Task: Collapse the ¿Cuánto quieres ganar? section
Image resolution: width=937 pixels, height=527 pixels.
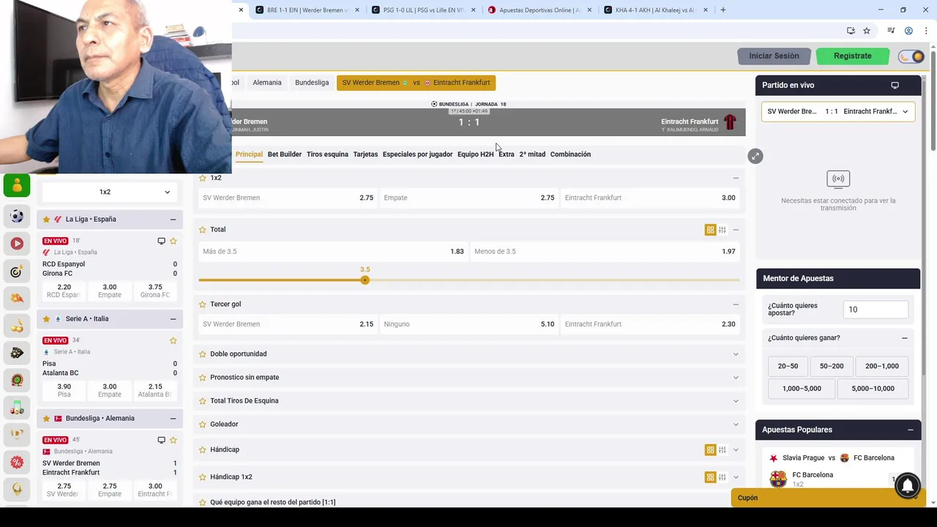Action: pyautogui.click(x=905, y=338)
